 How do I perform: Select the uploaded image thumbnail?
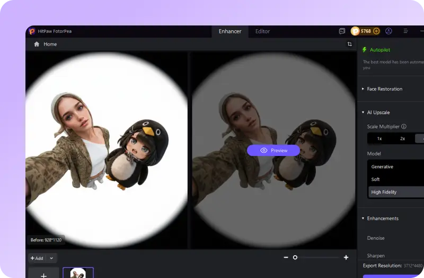tap(78, 273)
